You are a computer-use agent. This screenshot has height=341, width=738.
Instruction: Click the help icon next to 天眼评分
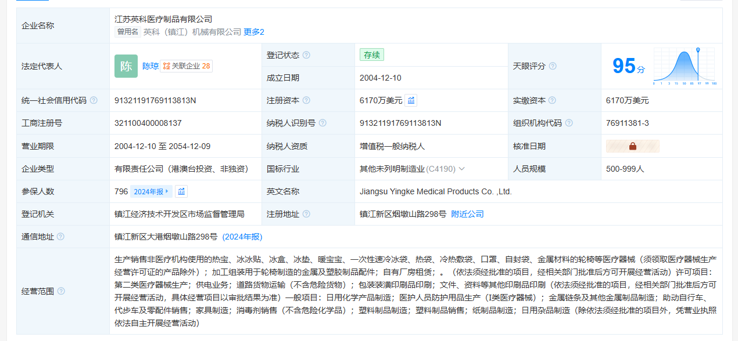(x=553, y=66)
